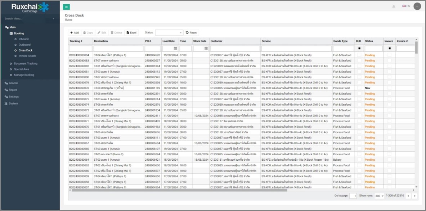Image resolution: width=426 pixels, height=211 pixels.
Task: Click the Add button
Action: coord(75,33)
